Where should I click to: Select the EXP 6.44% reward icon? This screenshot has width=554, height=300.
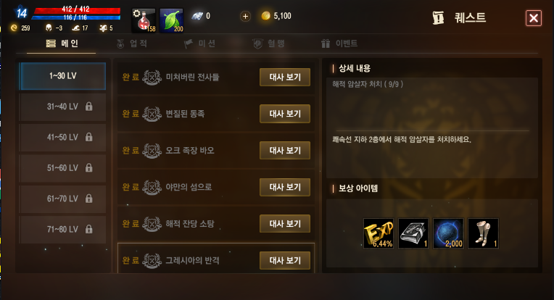point(379,233)
